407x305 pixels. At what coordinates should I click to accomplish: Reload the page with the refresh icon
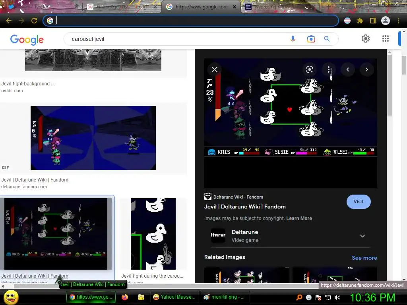(x=34, y=21)
